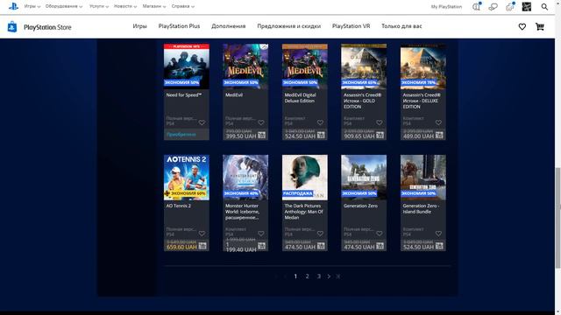Toggle wishlist heart for MediEvil
561x315 pixels.
(x=261, y=122)
